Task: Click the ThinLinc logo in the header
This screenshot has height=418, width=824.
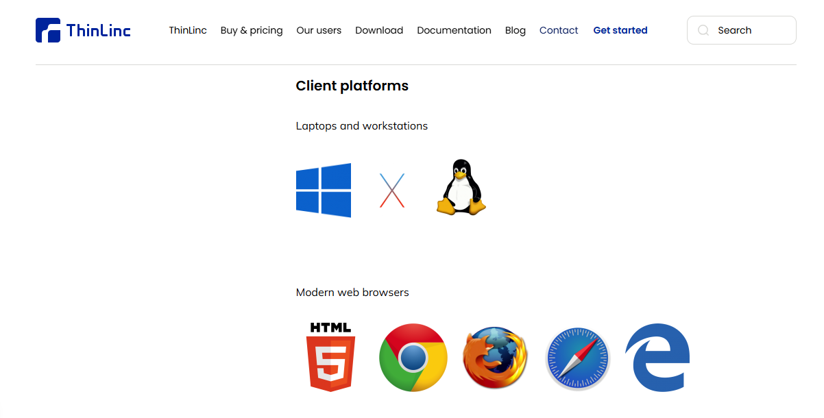Action: 83,30
